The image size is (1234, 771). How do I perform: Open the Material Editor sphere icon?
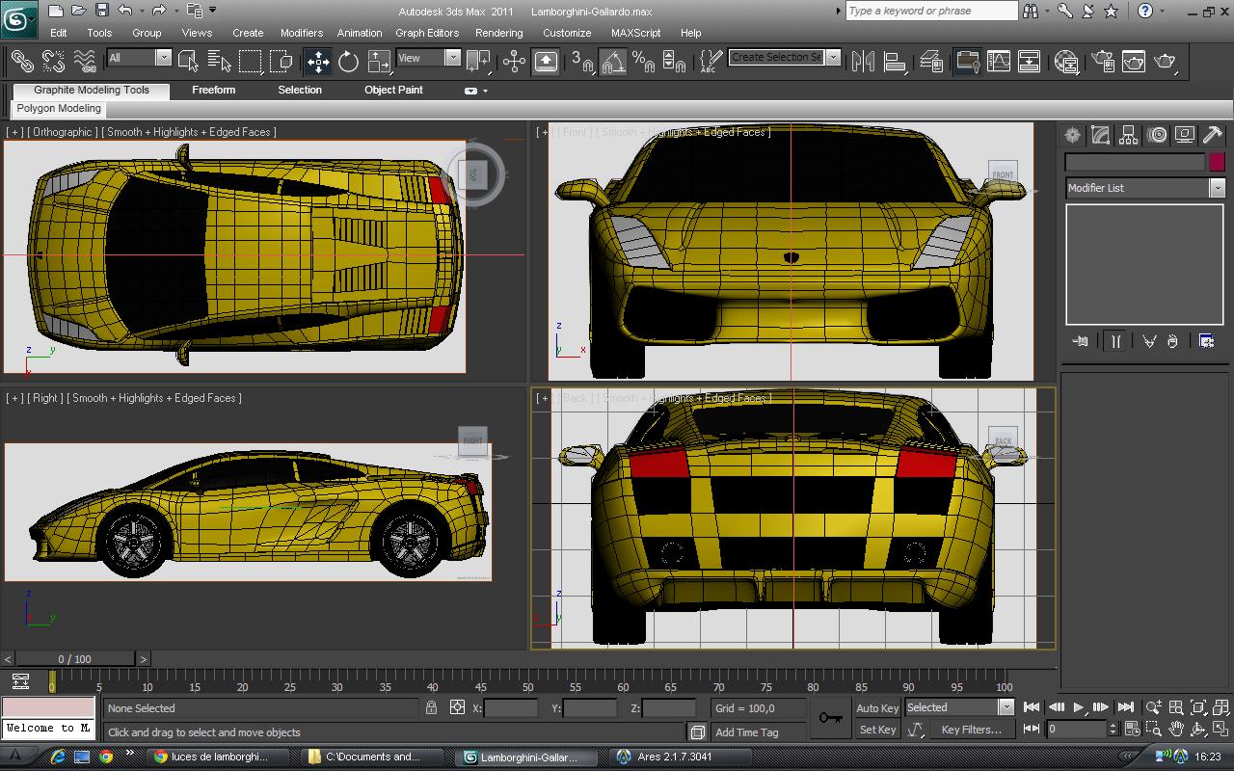click(1066, 62)
